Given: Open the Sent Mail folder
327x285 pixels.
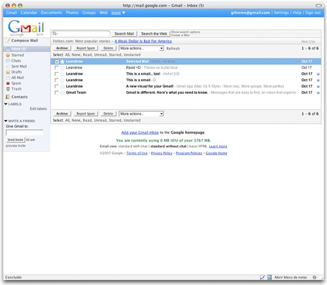Looking at the screenshot, I should [x=19, y=66].
